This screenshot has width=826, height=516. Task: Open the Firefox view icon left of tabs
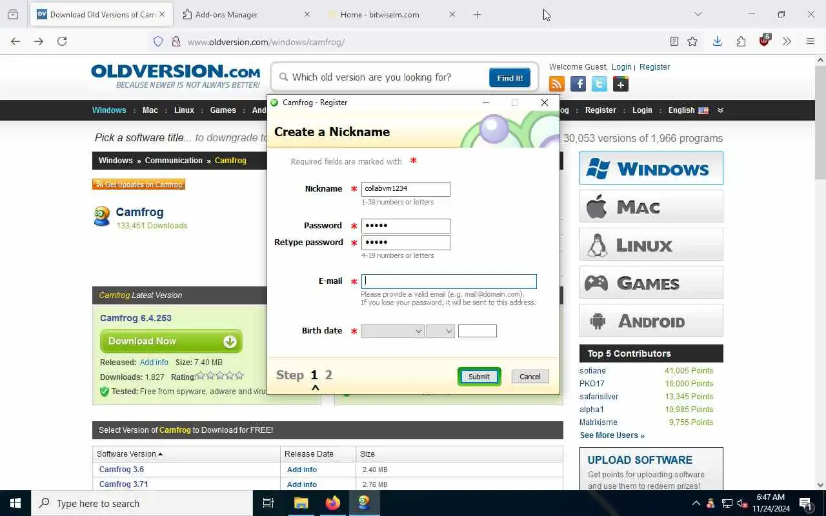tap(13, 14)
